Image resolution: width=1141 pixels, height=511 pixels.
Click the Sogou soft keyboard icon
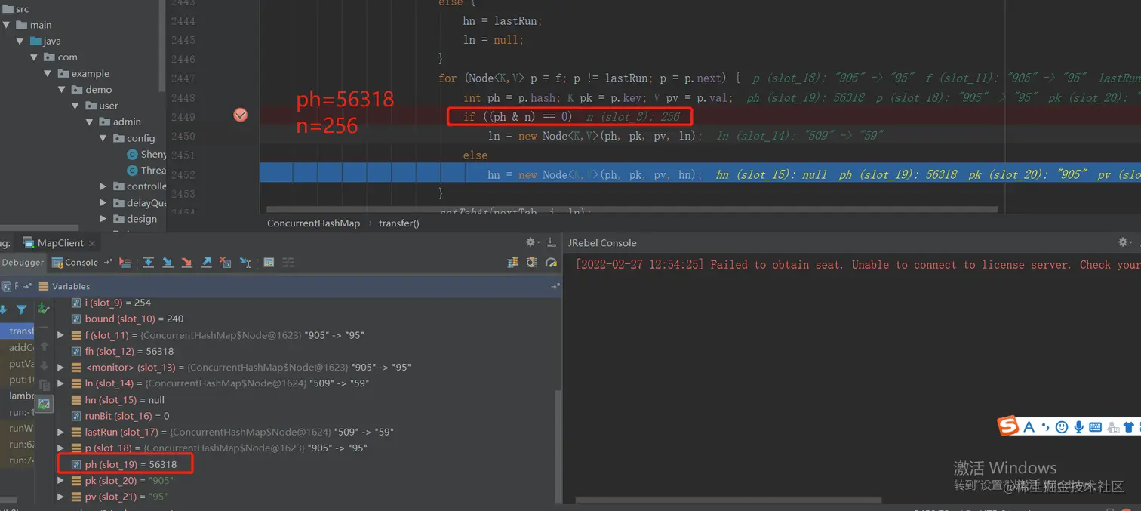[x=1096, y=427]
